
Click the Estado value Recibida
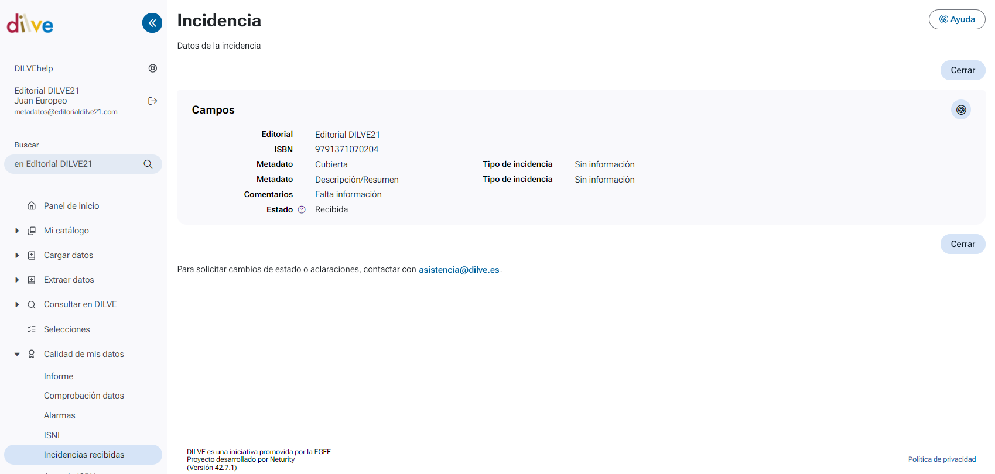tap(331, 209)
